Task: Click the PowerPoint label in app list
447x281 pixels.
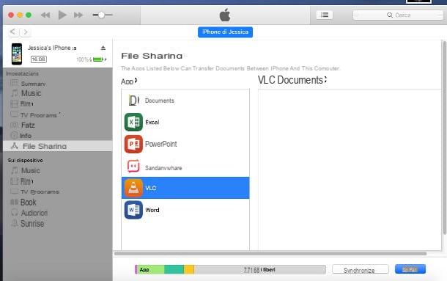Action: pos(160,144)
